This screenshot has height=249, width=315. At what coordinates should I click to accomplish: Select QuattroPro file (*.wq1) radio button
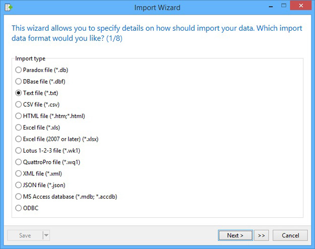pos(48,162)
